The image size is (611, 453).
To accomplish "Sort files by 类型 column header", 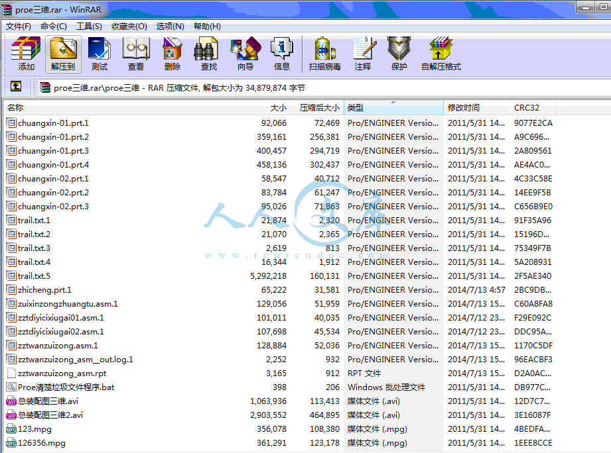I will (393, 108).
